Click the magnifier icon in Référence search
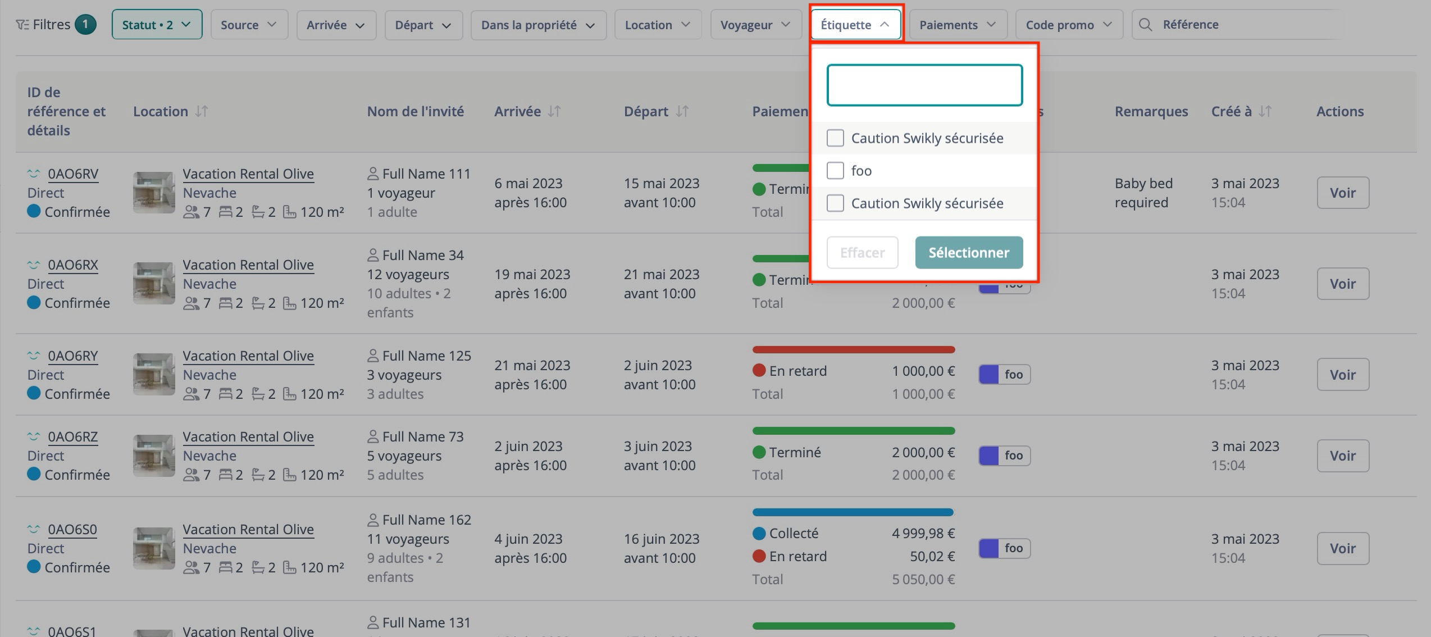1431x637 pixels. point(1146,25)
